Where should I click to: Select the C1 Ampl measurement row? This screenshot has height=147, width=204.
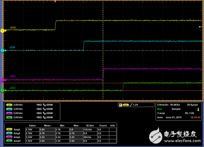[61, 130]
